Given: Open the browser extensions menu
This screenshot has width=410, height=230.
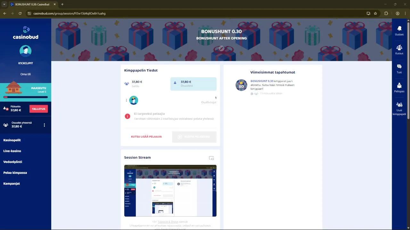Looking at the screenshot, I should [386, 13].
